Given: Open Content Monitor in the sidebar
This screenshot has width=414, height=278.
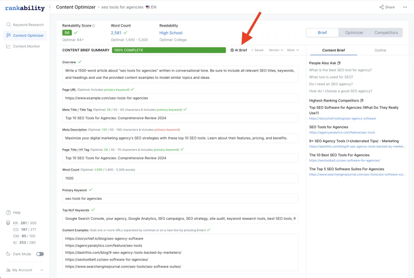Looking at the screenshot, I should 25,46.
